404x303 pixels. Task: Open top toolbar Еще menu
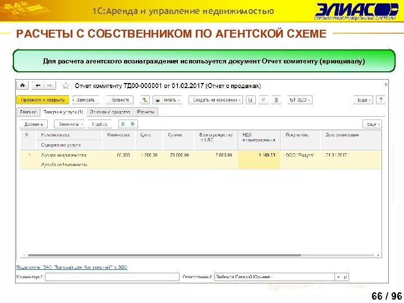tap(363, 100)
